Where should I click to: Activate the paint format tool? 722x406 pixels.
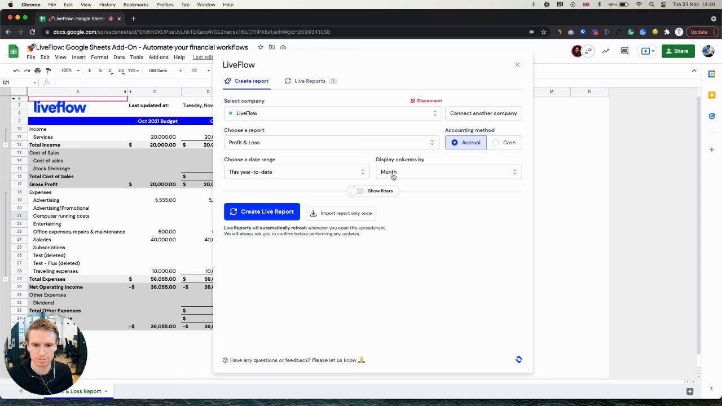[48, 70]
